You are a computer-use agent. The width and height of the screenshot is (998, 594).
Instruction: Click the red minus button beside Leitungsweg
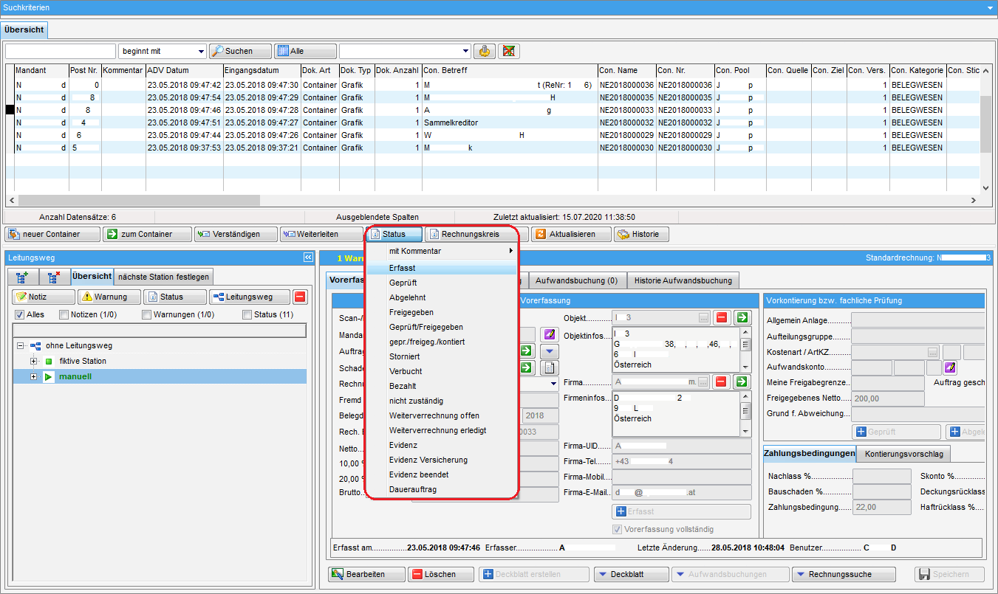coord(300,297)
